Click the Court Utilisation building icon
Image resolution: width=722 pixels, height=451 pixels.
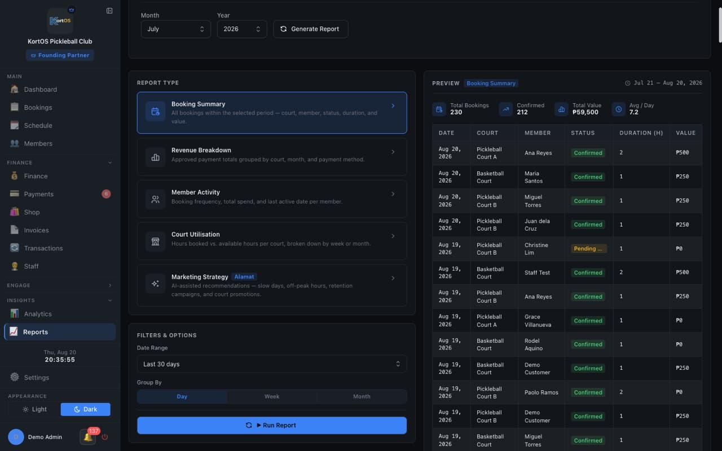(x=156, y=241)
